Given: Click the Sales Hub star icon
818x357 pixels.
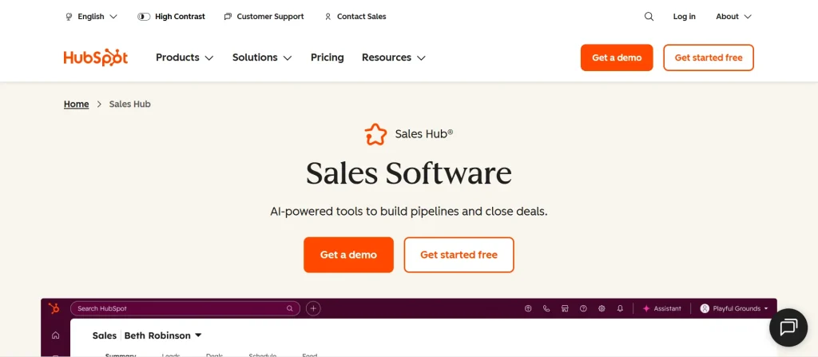Looking at the screenshot, I should click(375, 134).
